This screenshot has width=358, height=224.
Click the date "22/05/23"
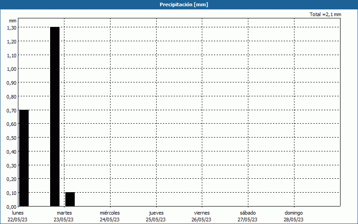17,220
